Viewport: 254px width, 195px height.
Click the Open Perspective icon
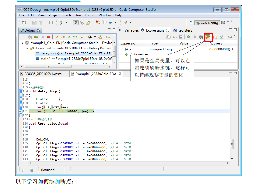click(191, 23)
